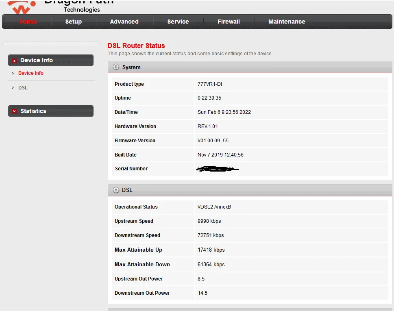Go to the Service tab
Image resolution: width=394 pixels, height=311 pixels.
178,22
